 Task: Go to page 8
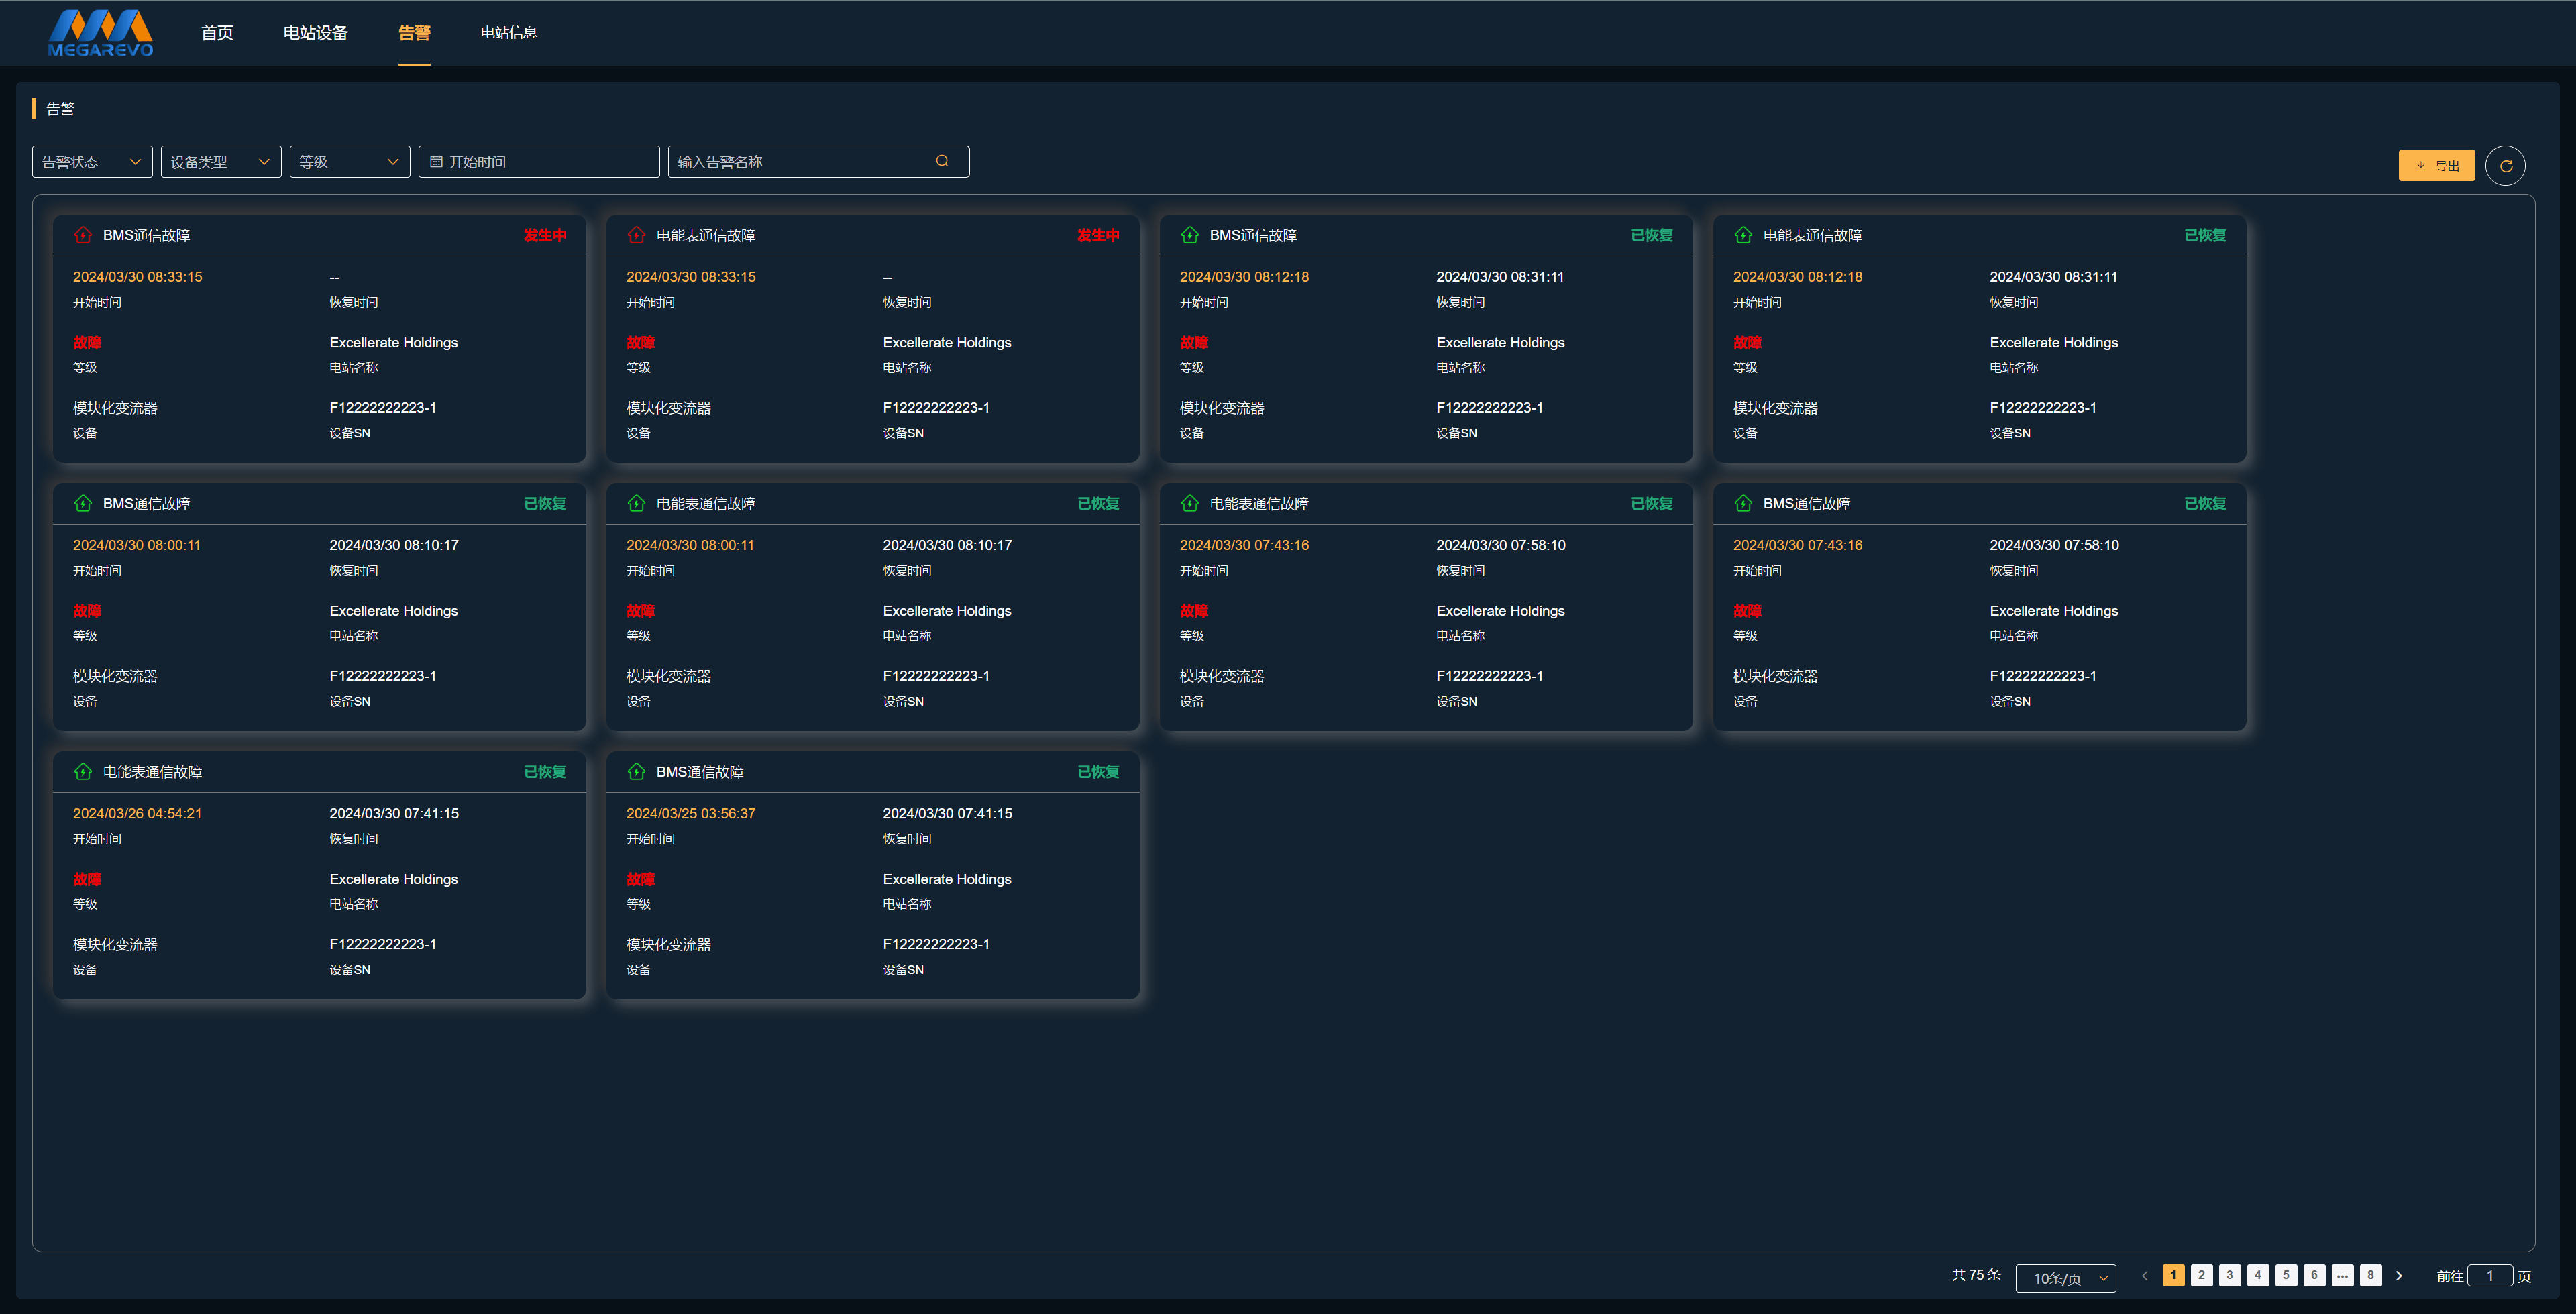coord(2370,1275)
